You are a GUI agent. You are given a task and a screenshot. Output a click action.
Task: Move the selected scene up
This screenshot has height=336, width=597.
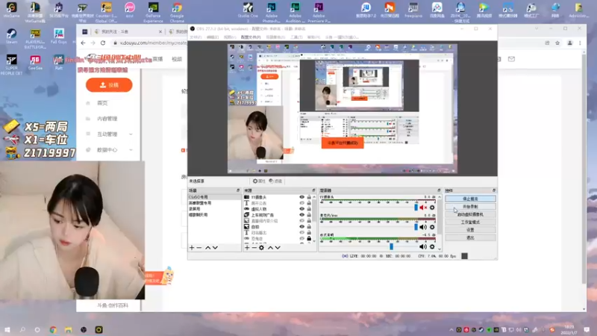pos(208,248)
